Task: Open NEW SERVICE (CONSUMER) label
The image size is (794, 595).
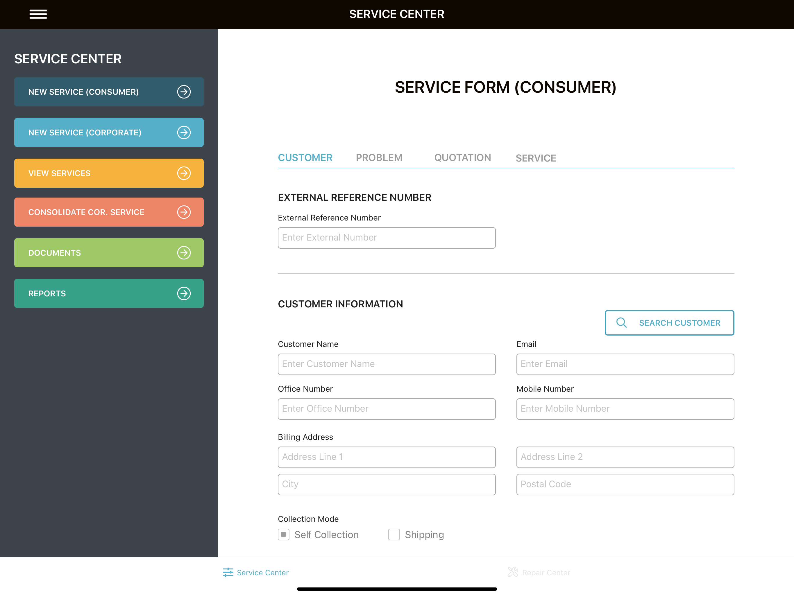Action: point(83,92)
